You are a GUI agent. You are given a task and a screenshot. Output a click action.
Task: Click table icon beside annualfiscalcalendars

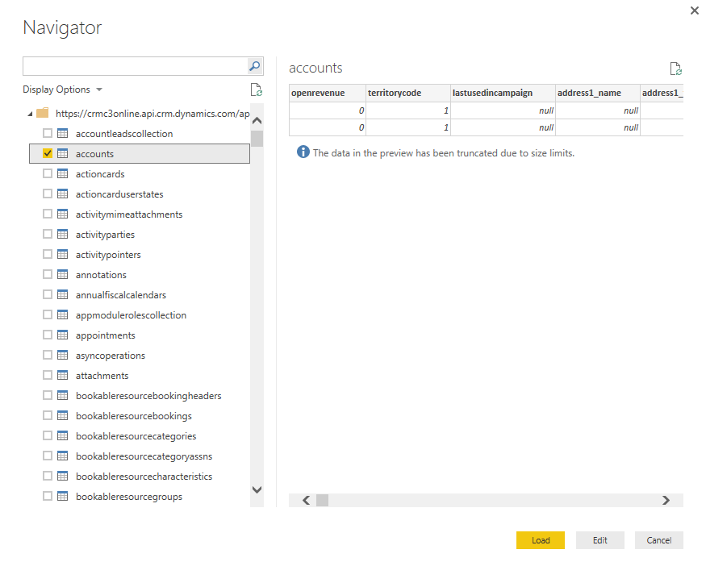coord(63,295)
